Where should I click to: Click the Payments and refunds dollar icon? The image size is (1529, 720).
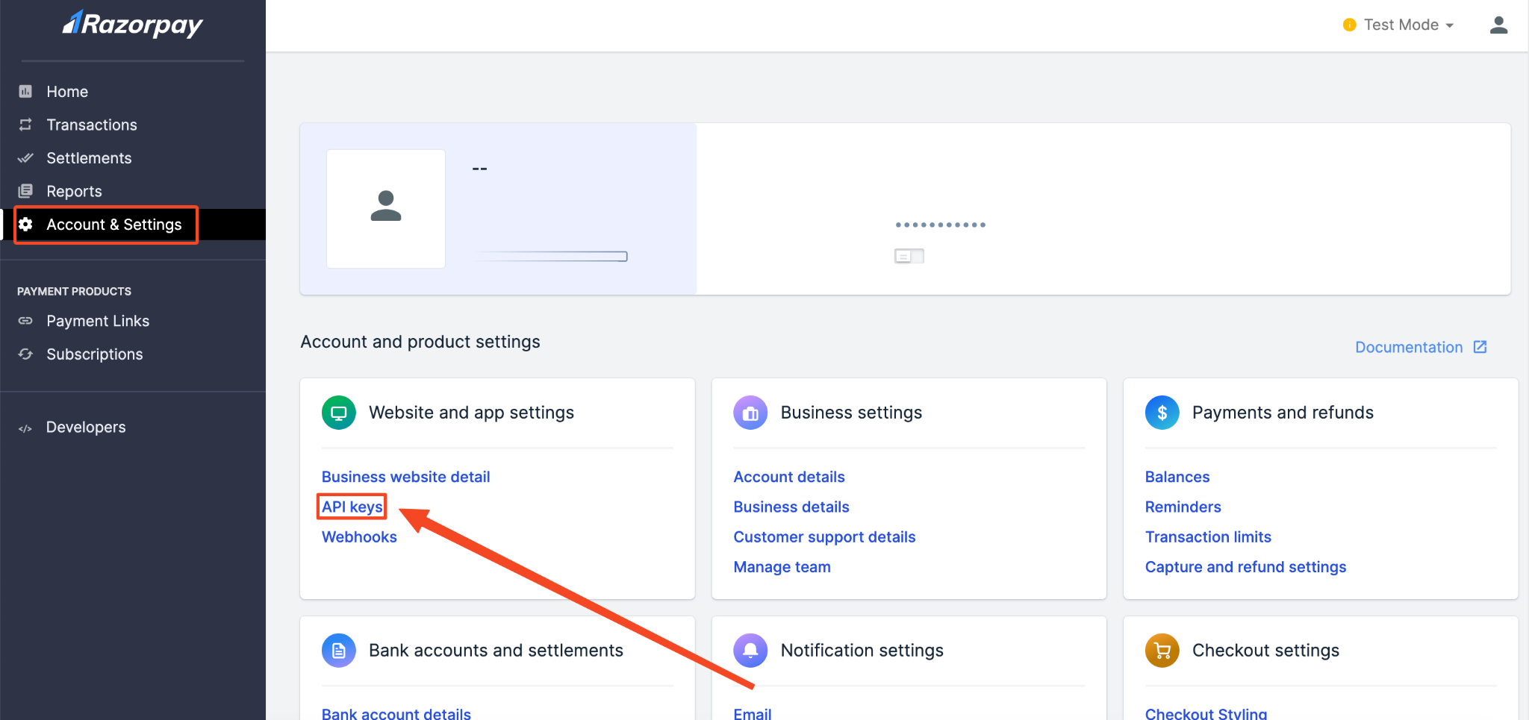coord(1162,413)
